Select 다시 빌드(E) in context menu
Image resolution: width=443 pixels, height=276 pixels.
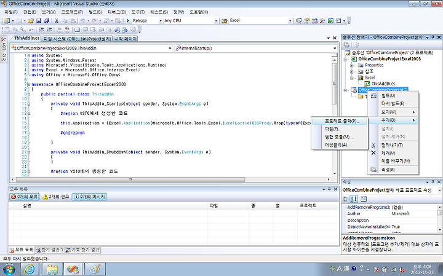(393, 103)
